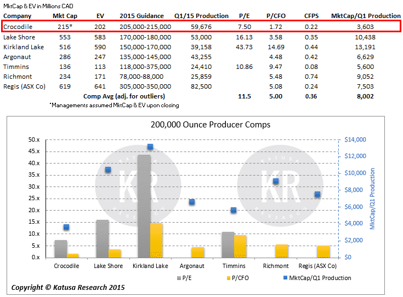403x297 pixels.
Task: Select the P/CFO column header
Action: (x=276, y=16)
